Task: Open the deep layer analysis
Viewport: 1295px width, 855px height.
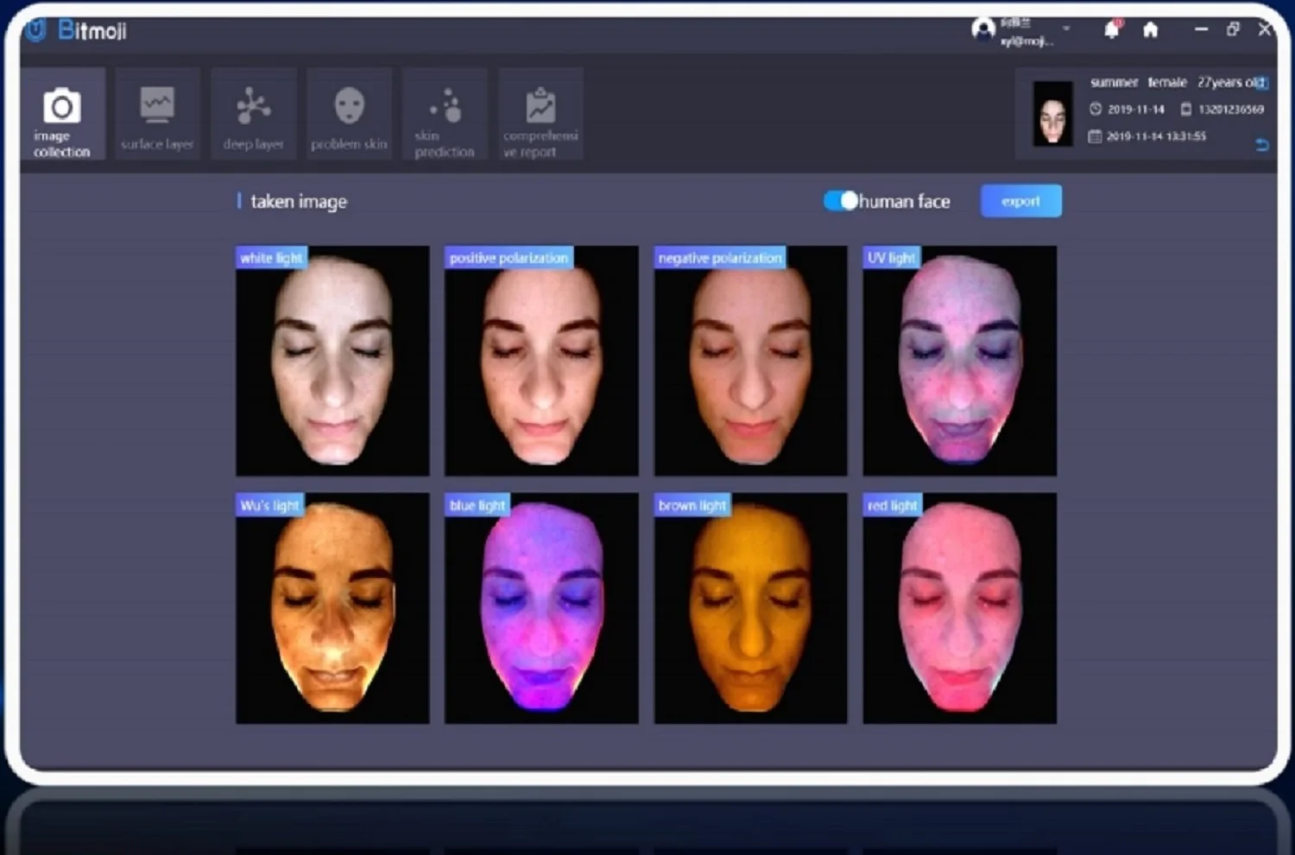Action: click(x=253, y=116)
